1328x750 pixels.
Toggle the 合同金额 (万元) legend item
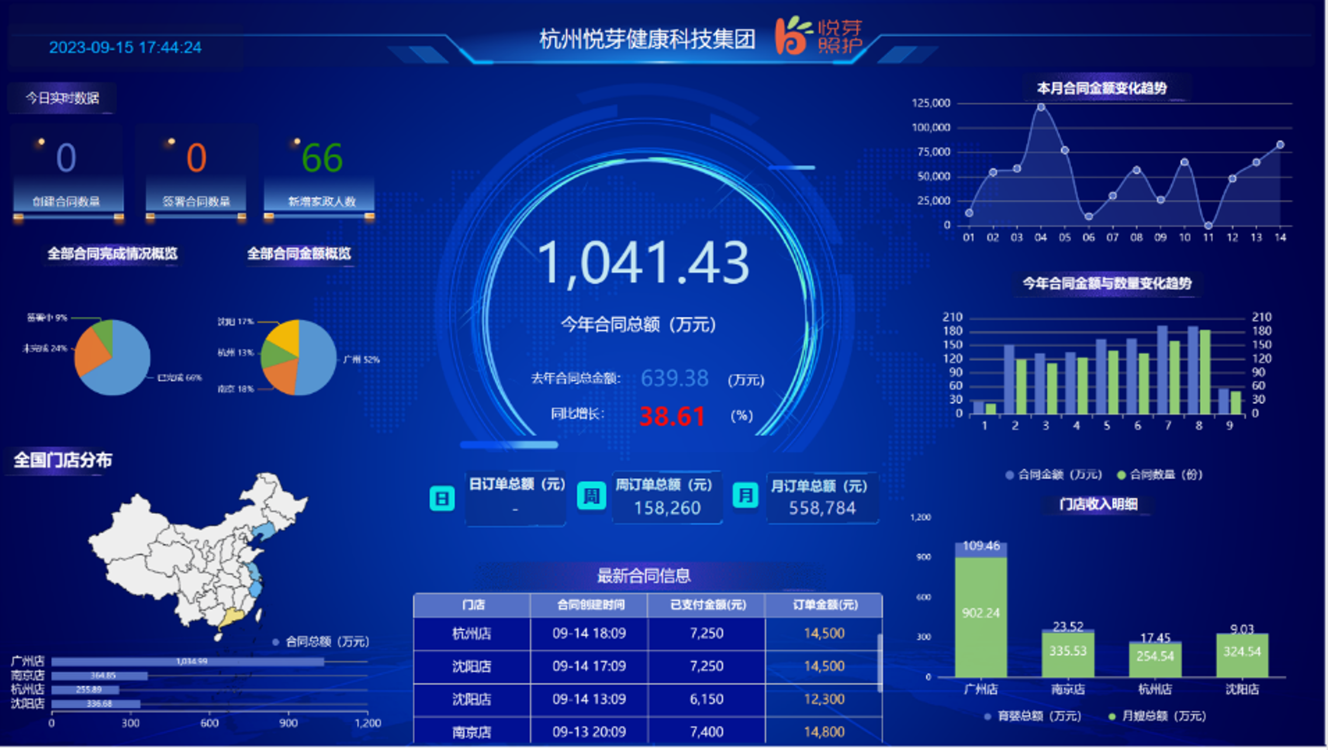point(1053,475)
